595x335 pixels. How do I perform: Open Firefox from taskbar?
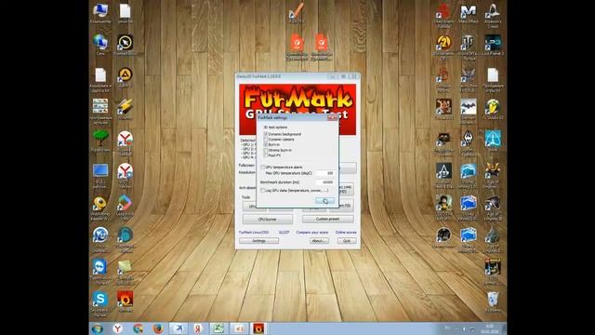tap(158, 328)
